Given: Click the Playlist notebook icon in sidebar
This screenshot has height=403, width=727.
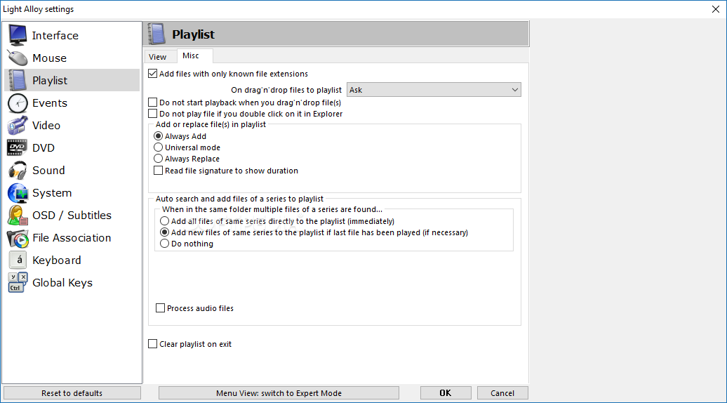Looking at the screenshot, I should coord(18,80).
